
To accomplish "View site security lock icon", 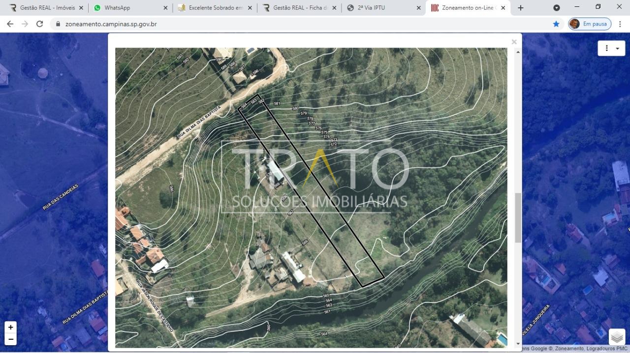I will (x=58, y=24).
